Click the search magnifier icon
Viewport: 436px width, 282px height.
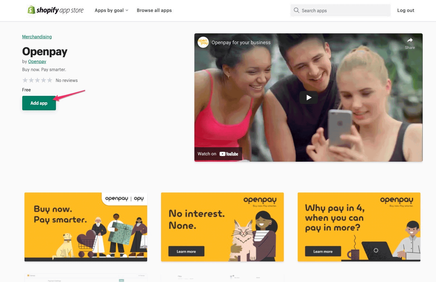tap(297, 10)
